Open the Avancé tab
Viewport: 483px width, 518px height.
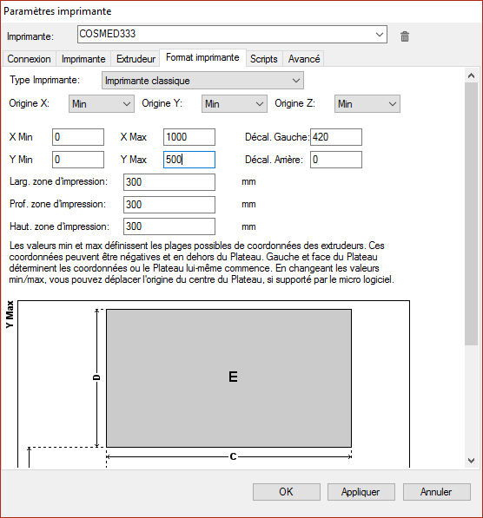[x=304, y=59]
